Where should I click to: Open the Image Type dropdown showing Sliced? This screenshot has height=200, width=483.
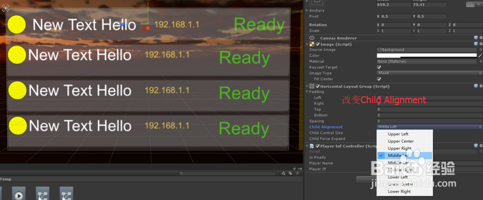(429, 73)
